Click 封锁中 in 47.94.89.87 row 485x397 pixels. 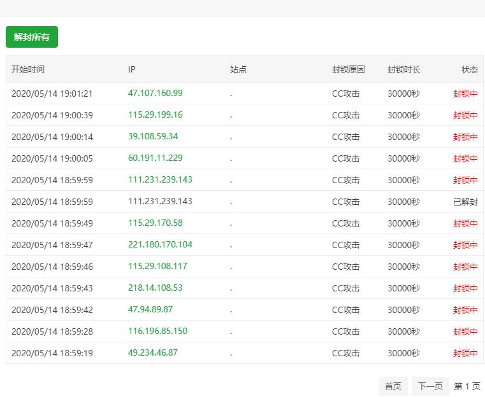pyautogui.click(x=465, y=310)
